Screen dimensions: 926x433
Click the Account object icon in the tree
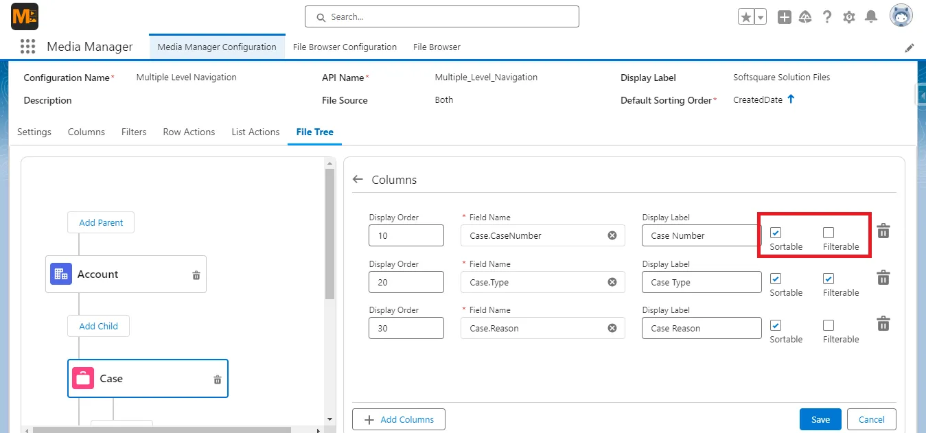[x=61, y=273]
